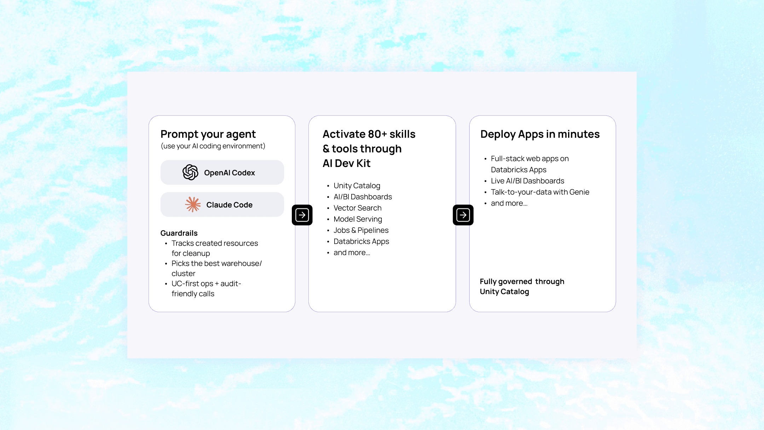
Task: Click the Claude starburst logo icon
Action: pyautogui.click(x=193, y=205)
